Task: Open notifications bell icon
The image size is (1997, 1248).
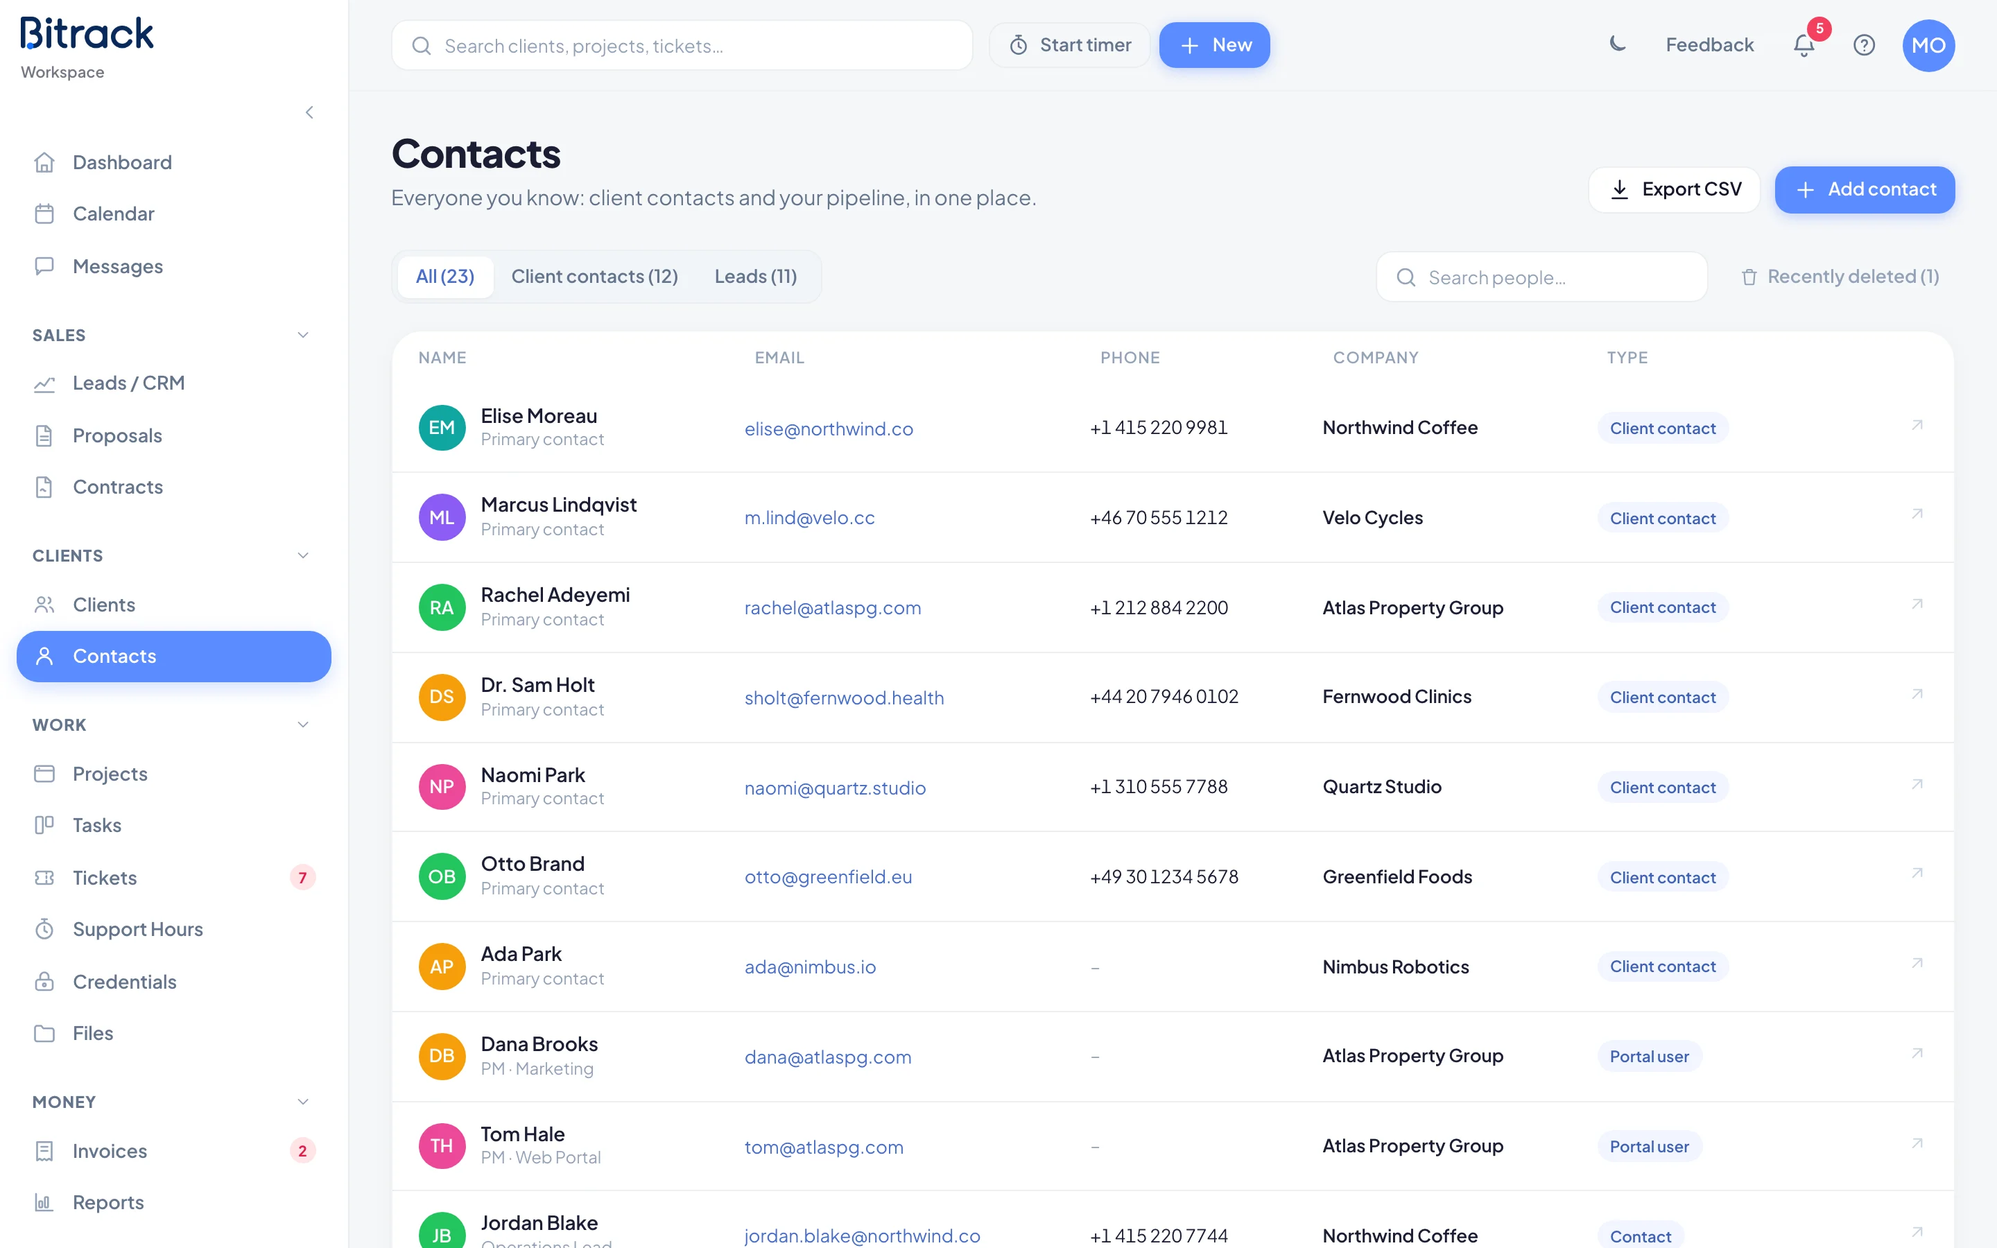Action: [1804, 45]
